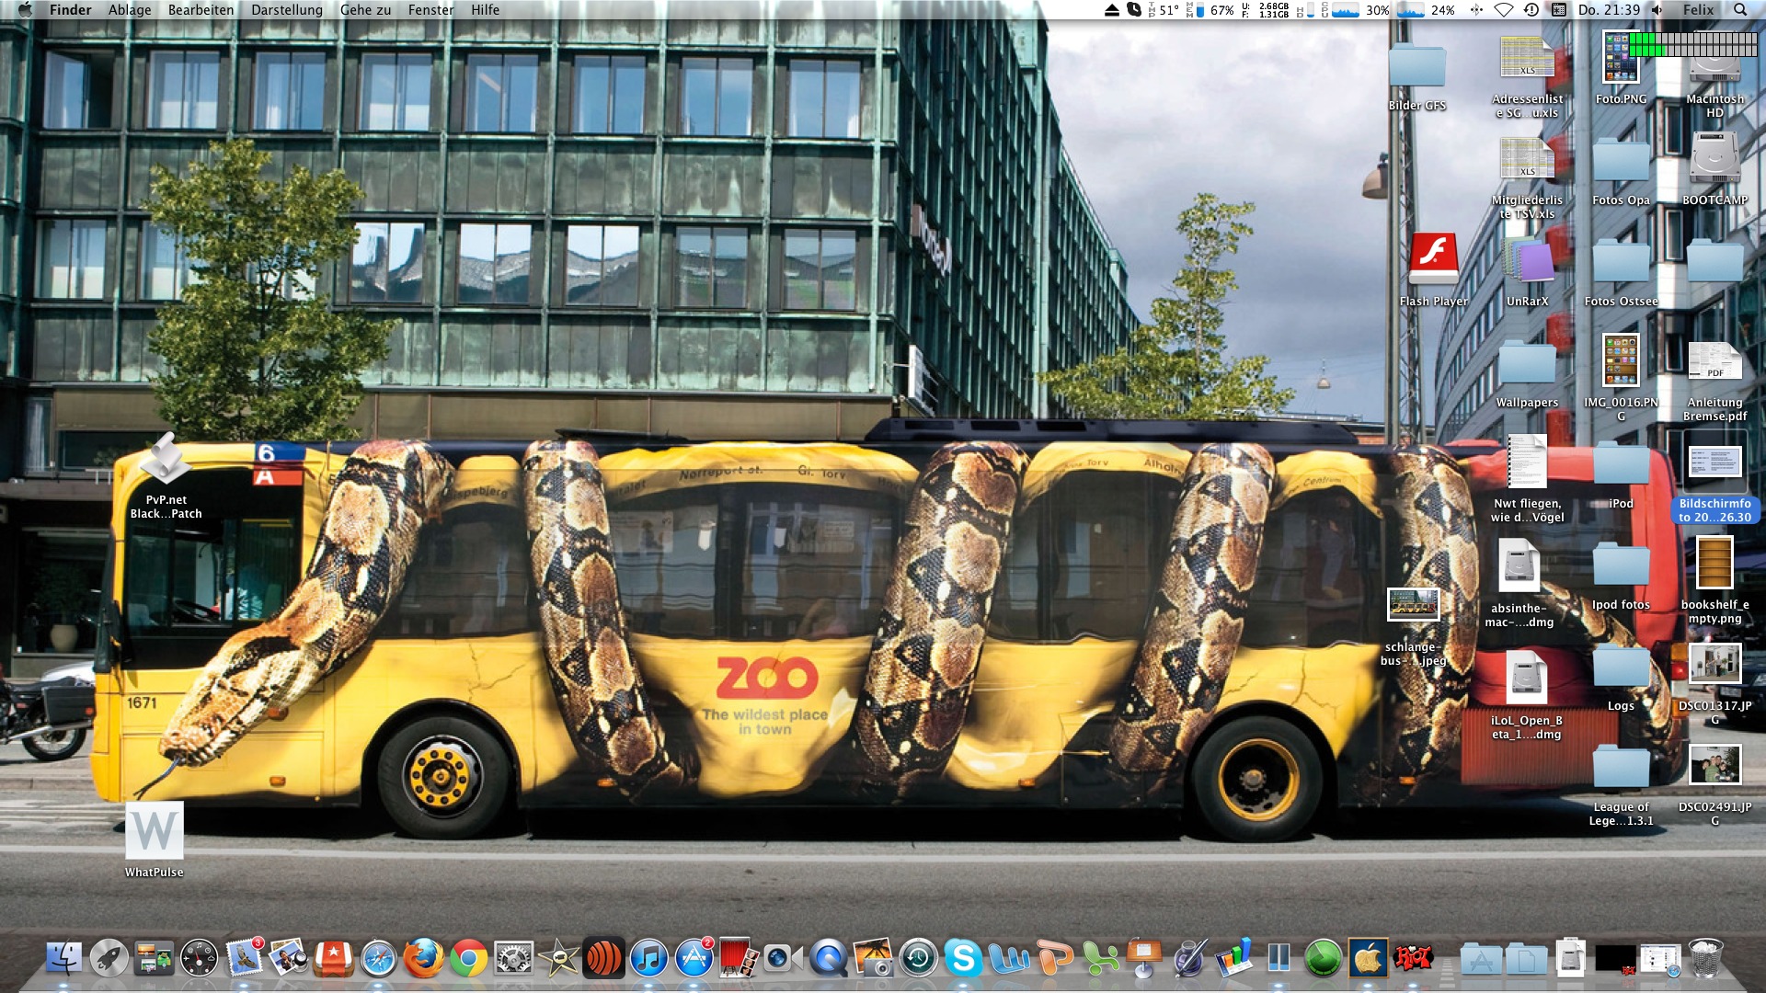Select absinthe-mac dmg file

click(1519, 583)
